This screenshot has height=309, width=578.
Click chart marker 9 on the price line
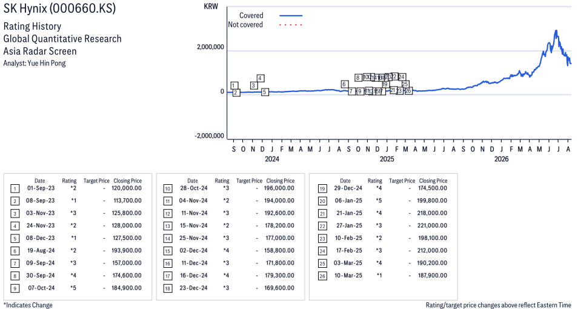pos(360,91)
